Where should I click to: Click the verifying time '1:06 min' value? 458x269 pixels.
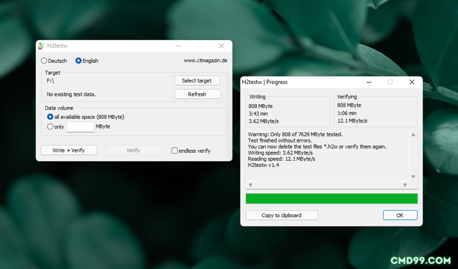pyautogui.click(x=347, y=113)
